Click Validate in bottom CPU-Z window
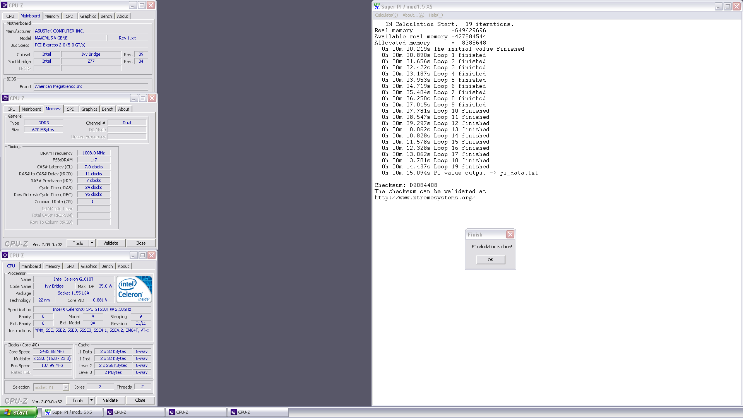This screenshot has width=743, height=418. tap(110, 400)
